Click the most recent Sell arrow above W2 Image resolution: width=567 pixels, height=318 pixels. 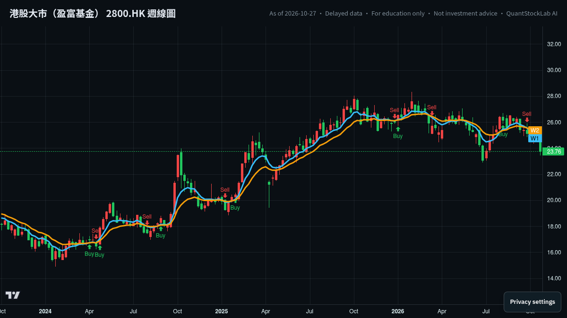point(527,120)
